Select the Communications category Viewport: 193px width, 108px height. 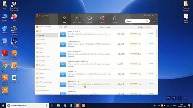click(x=46, y=69)
